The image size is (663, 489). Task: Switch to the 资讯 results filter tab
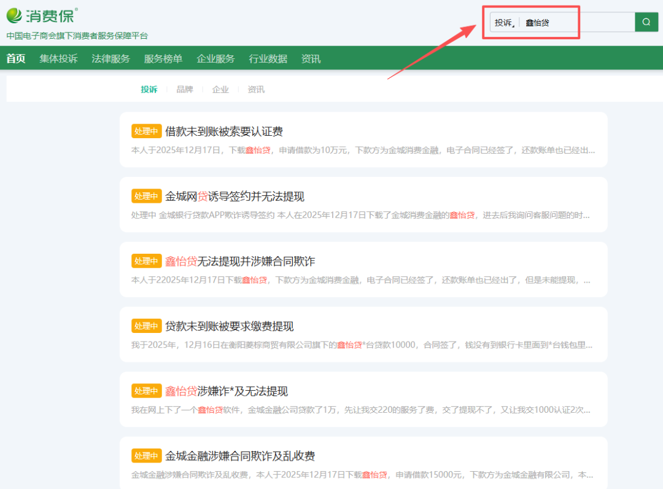256,90
